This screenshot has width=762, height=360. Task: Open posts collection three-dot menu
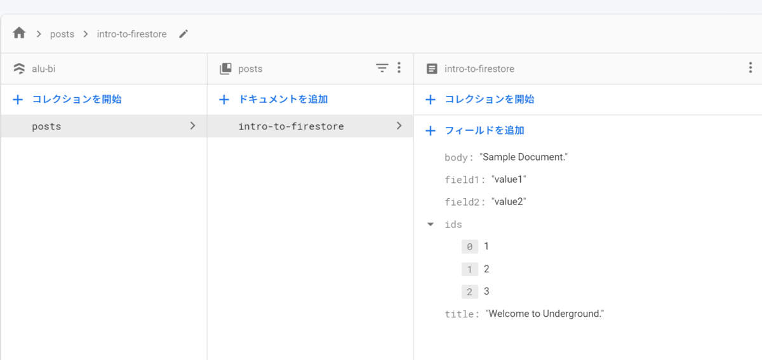[x=399, y=68]
